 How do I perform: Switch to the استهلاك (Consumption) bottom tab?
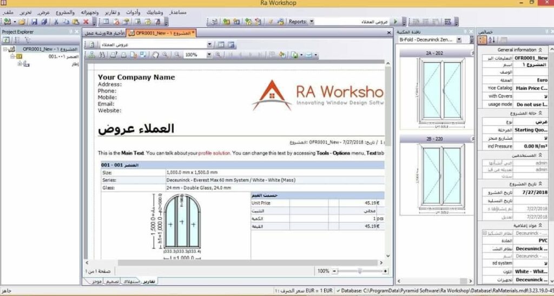click(131, 281)
